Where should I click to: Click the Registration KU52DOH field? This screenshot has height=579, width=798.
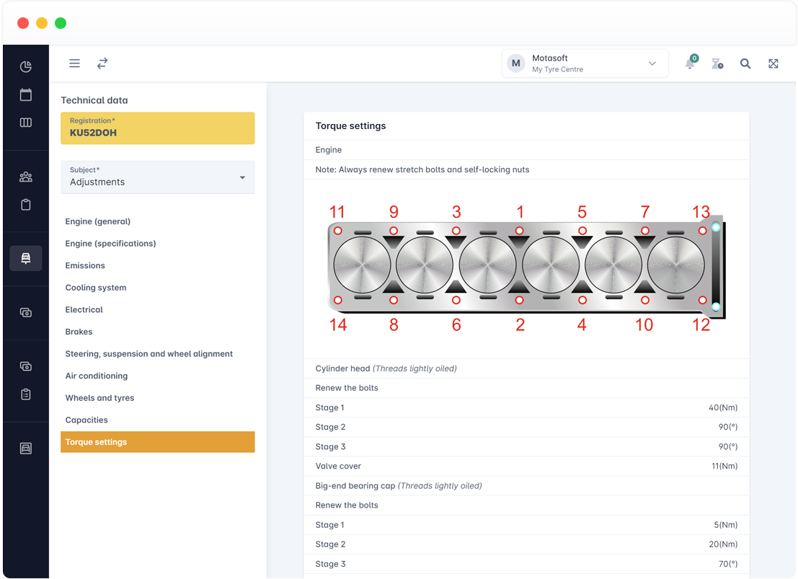[x=158, y=128]
